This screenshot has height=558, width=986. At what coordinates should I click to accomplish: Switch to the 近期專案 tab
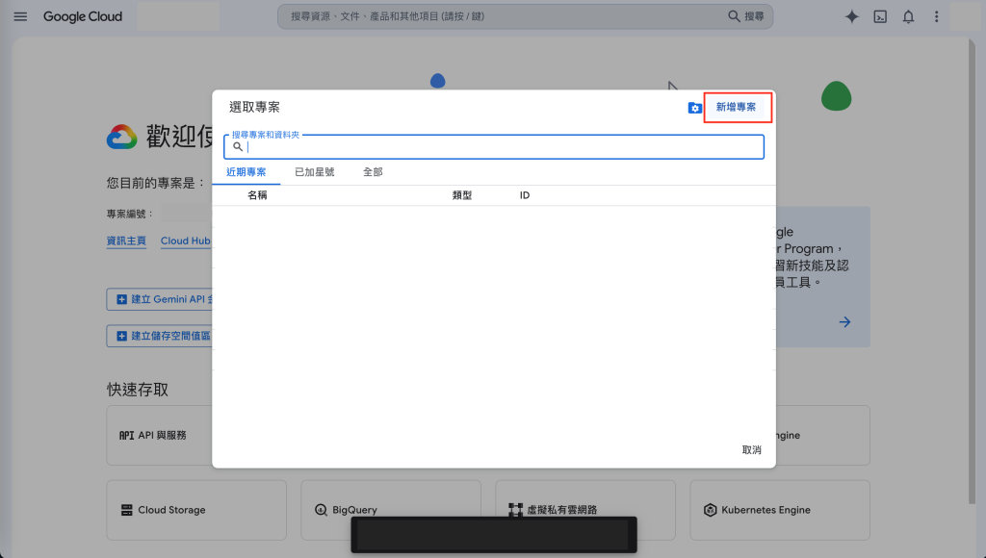[x=246, y=172]
